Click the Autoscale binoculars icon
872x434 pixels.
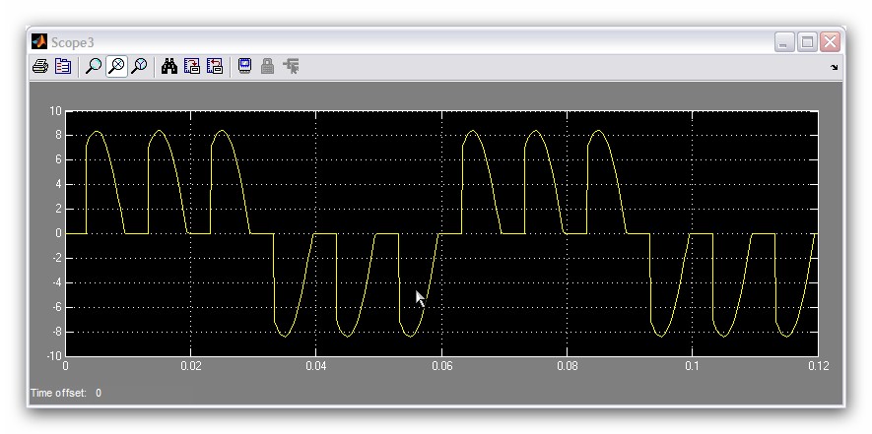(x=169, y=67)
